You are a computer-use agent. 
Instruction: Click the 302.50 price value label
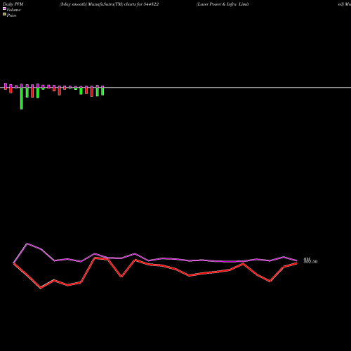coord(310,262)
